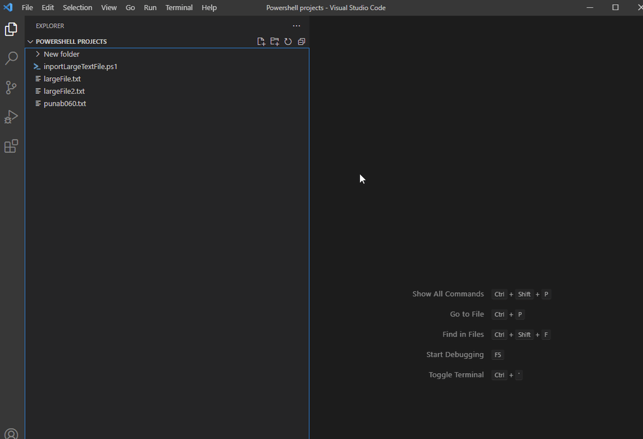Click the EXPLORER panel title
643x439 pixels.
(x=50, y=26)
